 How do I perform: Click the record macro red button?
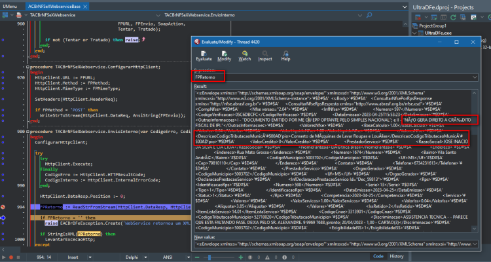coord(11,257)
